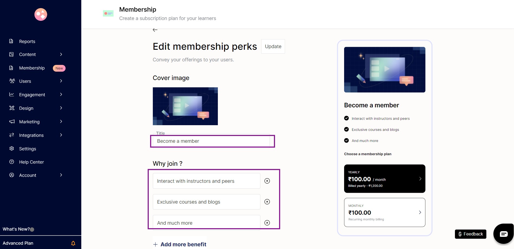Viewport: 514px width, 249px height.
Task: Click checkmark beside 'Interact with instructors' preview
Action: point(346,118)
